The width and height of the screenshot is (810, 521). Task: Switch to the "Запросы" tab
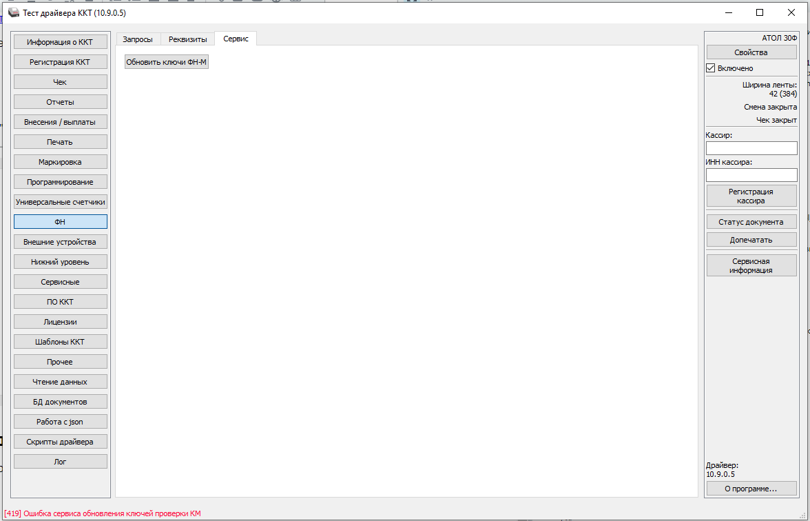(138, 39)
